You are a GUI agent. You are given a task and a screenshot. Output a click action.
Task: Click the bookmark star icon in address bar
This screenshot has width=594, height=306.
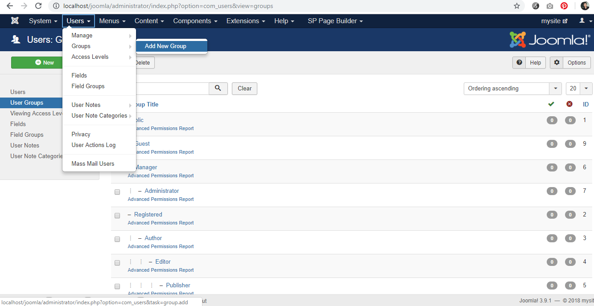(x=516, y=6)
